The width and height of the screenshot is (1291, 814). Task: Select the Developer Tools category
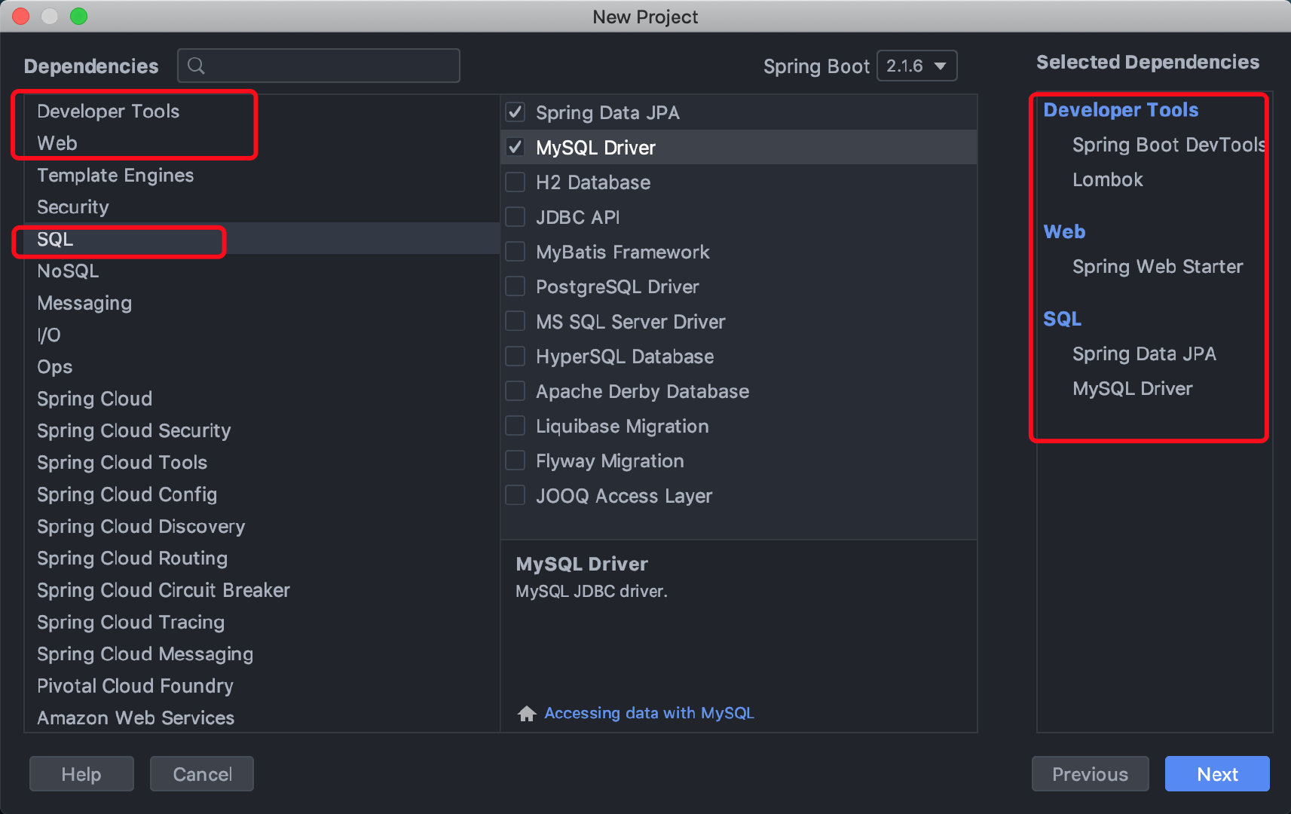[109, 112]
